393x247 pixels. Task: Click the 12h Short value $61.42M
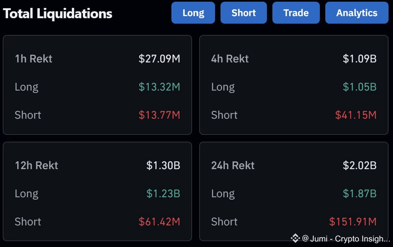(159, 222)
